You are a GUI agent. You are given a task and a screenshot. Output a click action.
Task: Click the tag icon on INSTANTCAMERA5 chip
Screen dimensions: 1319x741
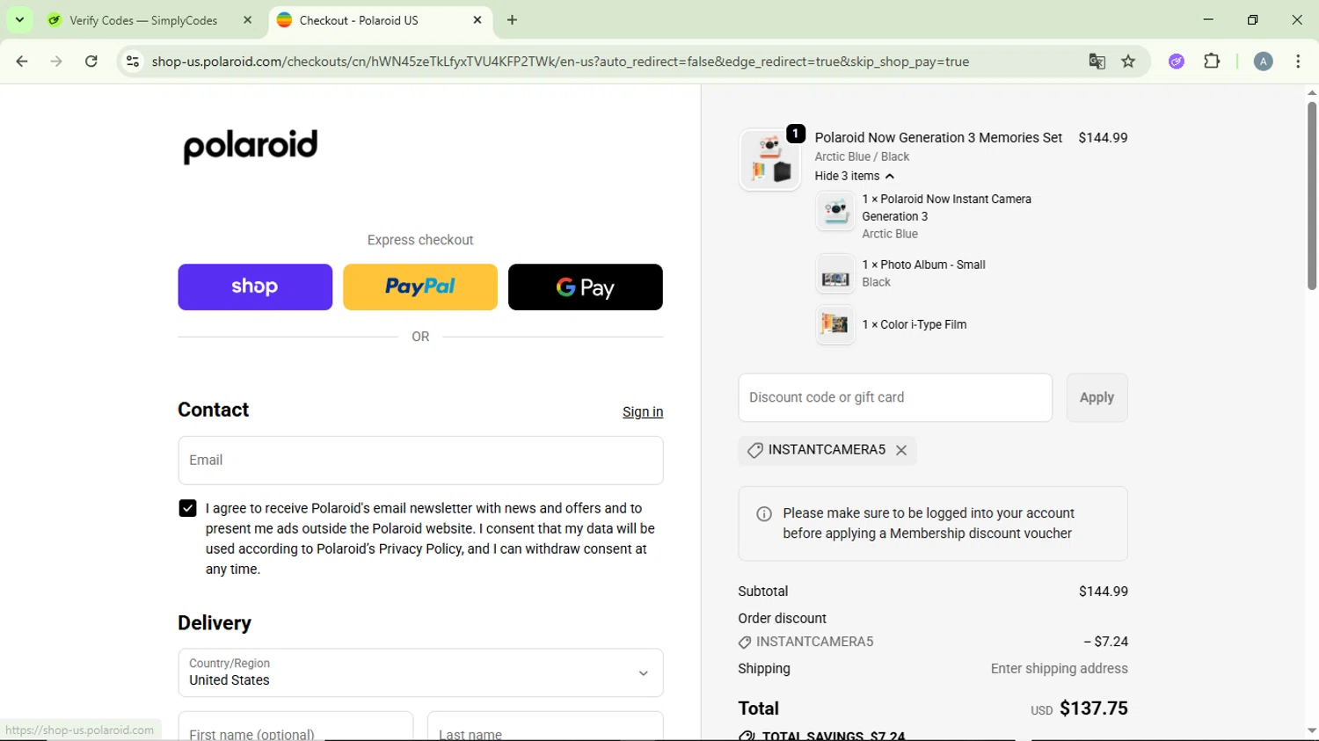pos(754,450)
